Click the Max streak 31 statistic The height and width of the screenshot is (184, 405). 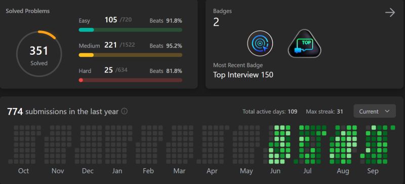pos(325,112)
